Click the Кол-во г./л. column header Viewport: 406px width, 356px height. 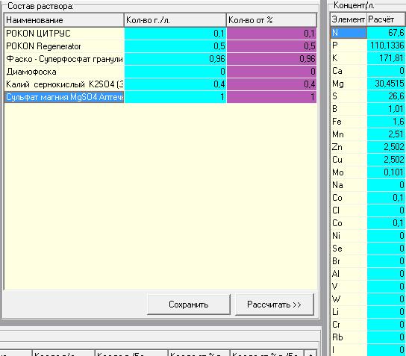tap(175, 20)
